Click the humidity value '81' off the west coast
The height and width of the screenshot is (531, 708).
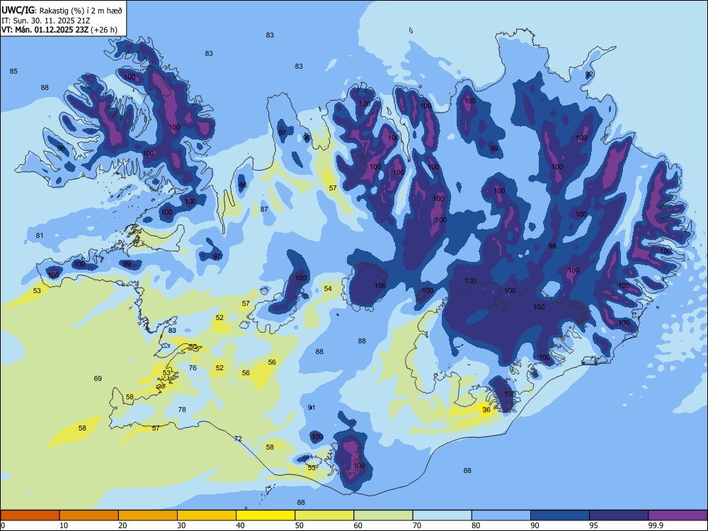[40, 235]
